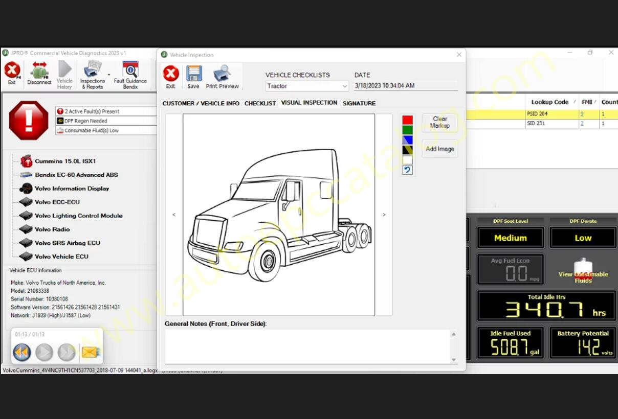Switch to the Customer / Vehicle Info tab
618x419 pixels.
click(201, 103)
